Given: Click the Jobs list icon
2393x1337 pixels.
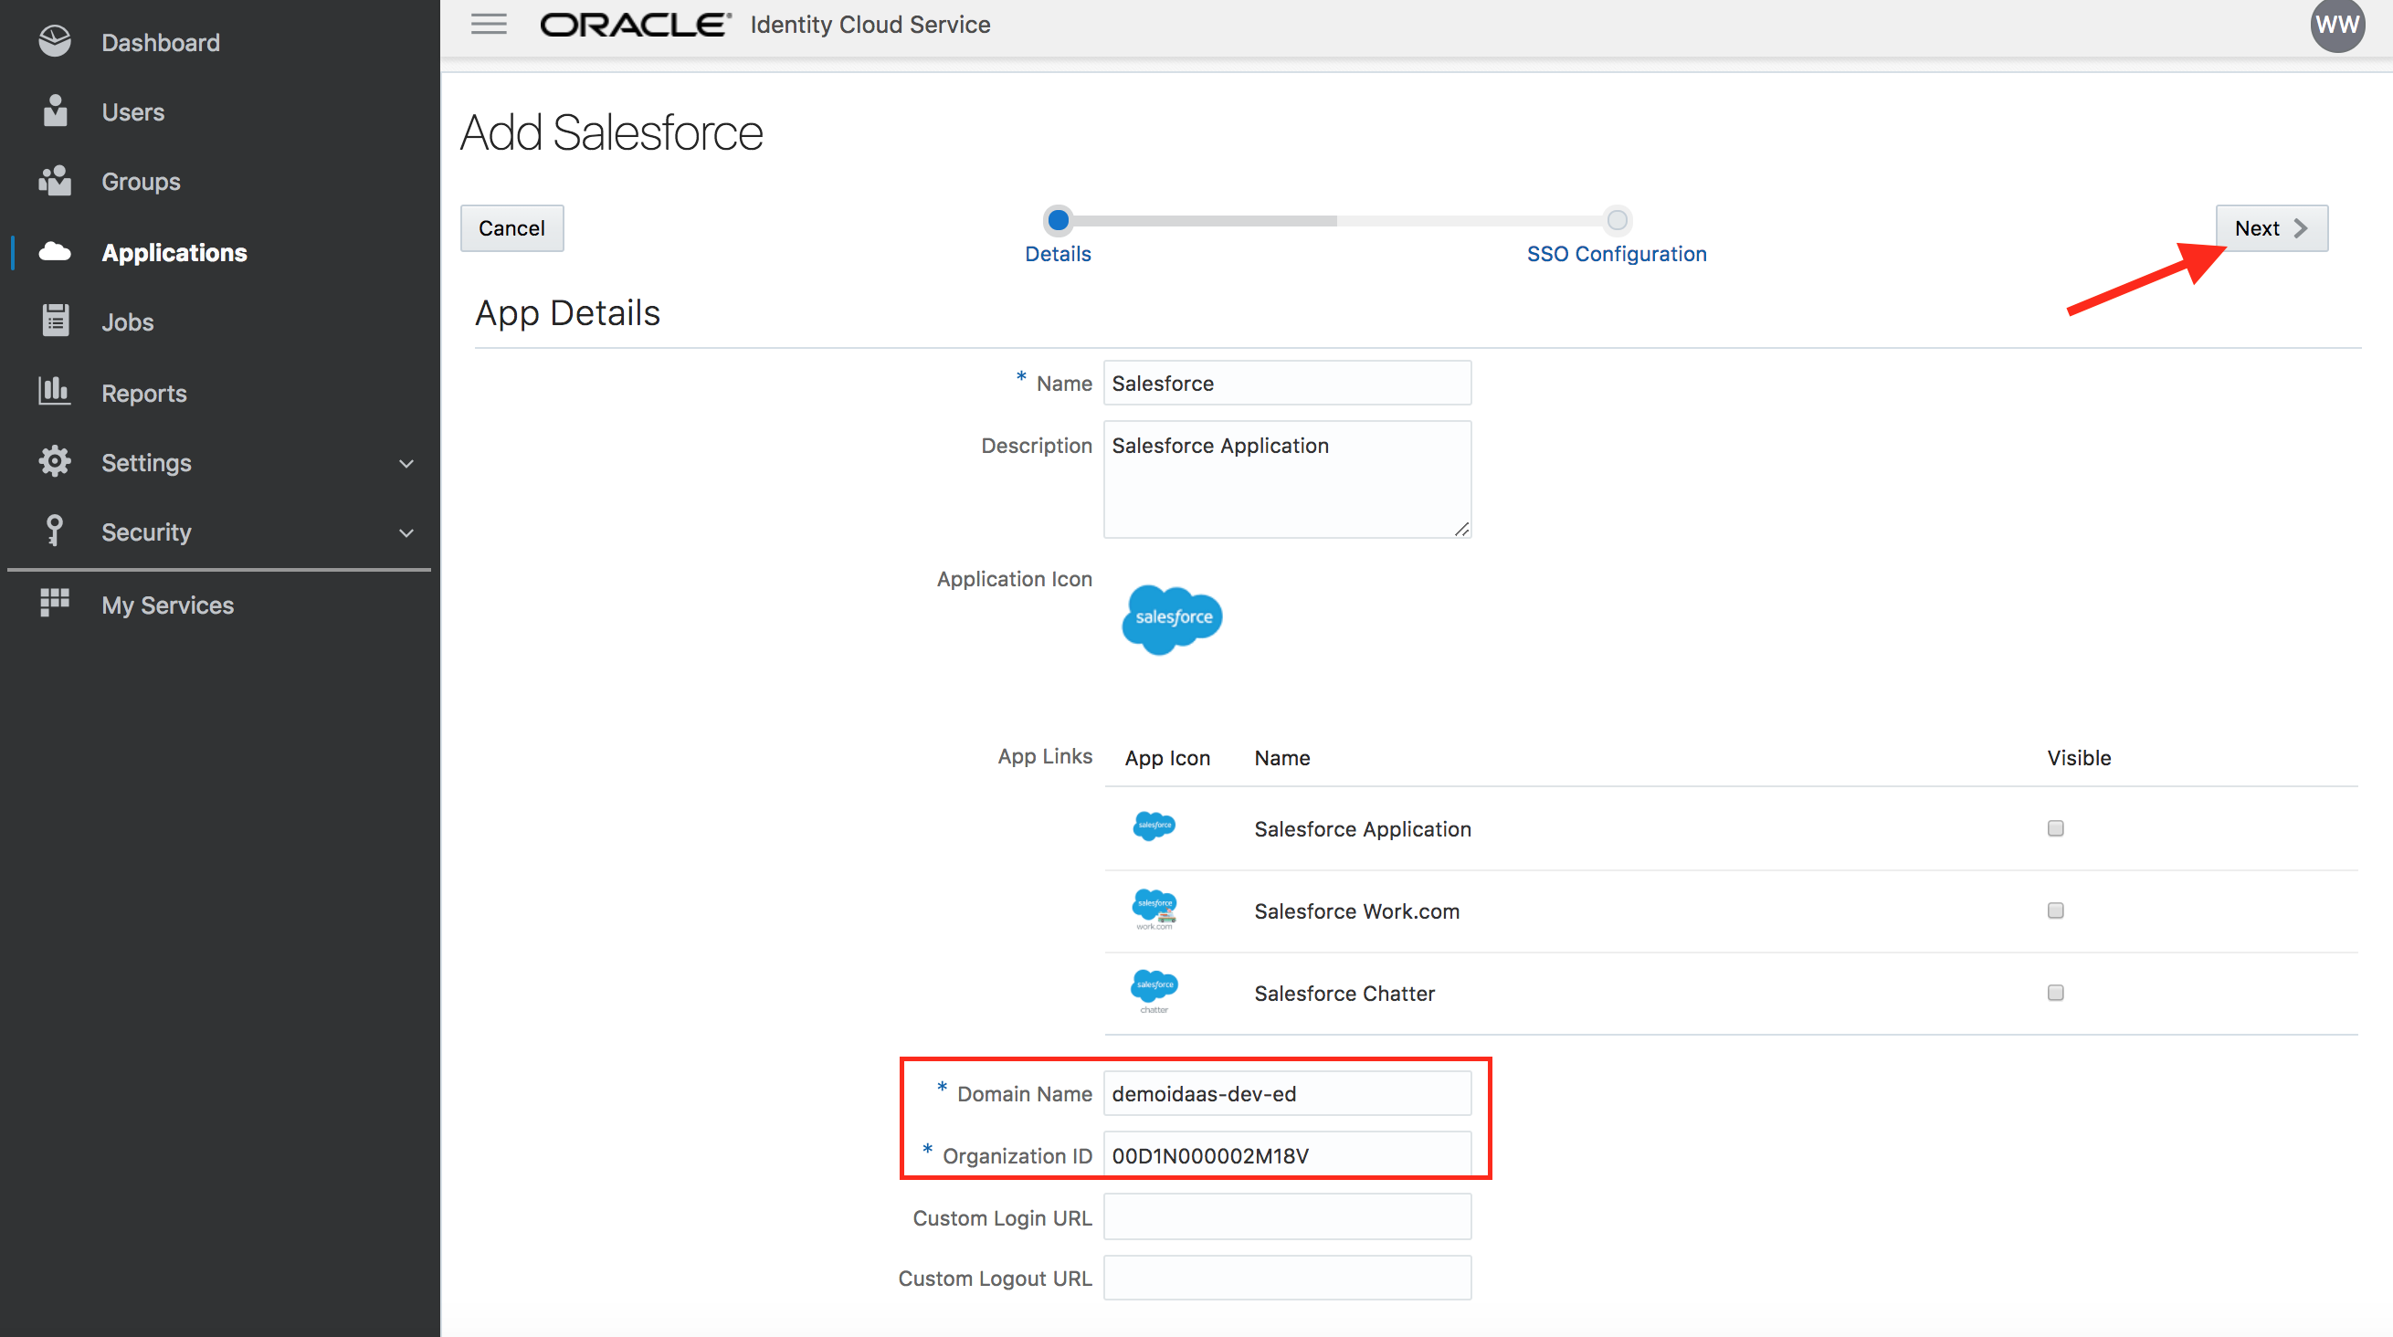Looking at the screenshot, I should (55, 321).
